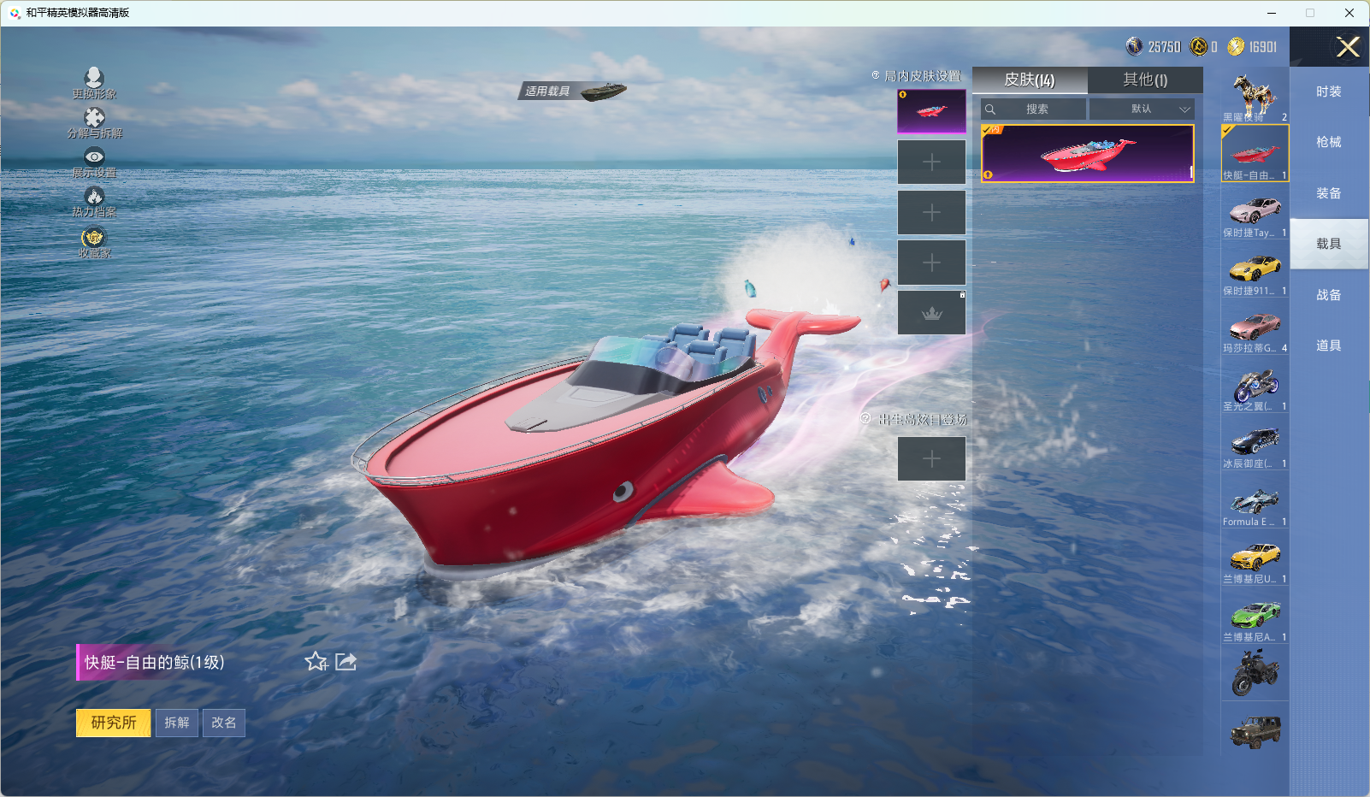
Task: Select the olive jeep vehicle
Action: coord(1255,731)
